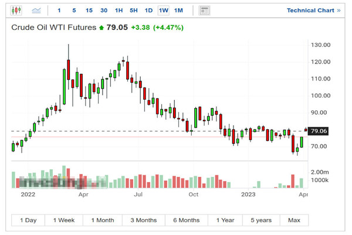Viewport: 352px width, 235px height.
Task: Click the 2.00m volume axis label
Action: [320, 172]
